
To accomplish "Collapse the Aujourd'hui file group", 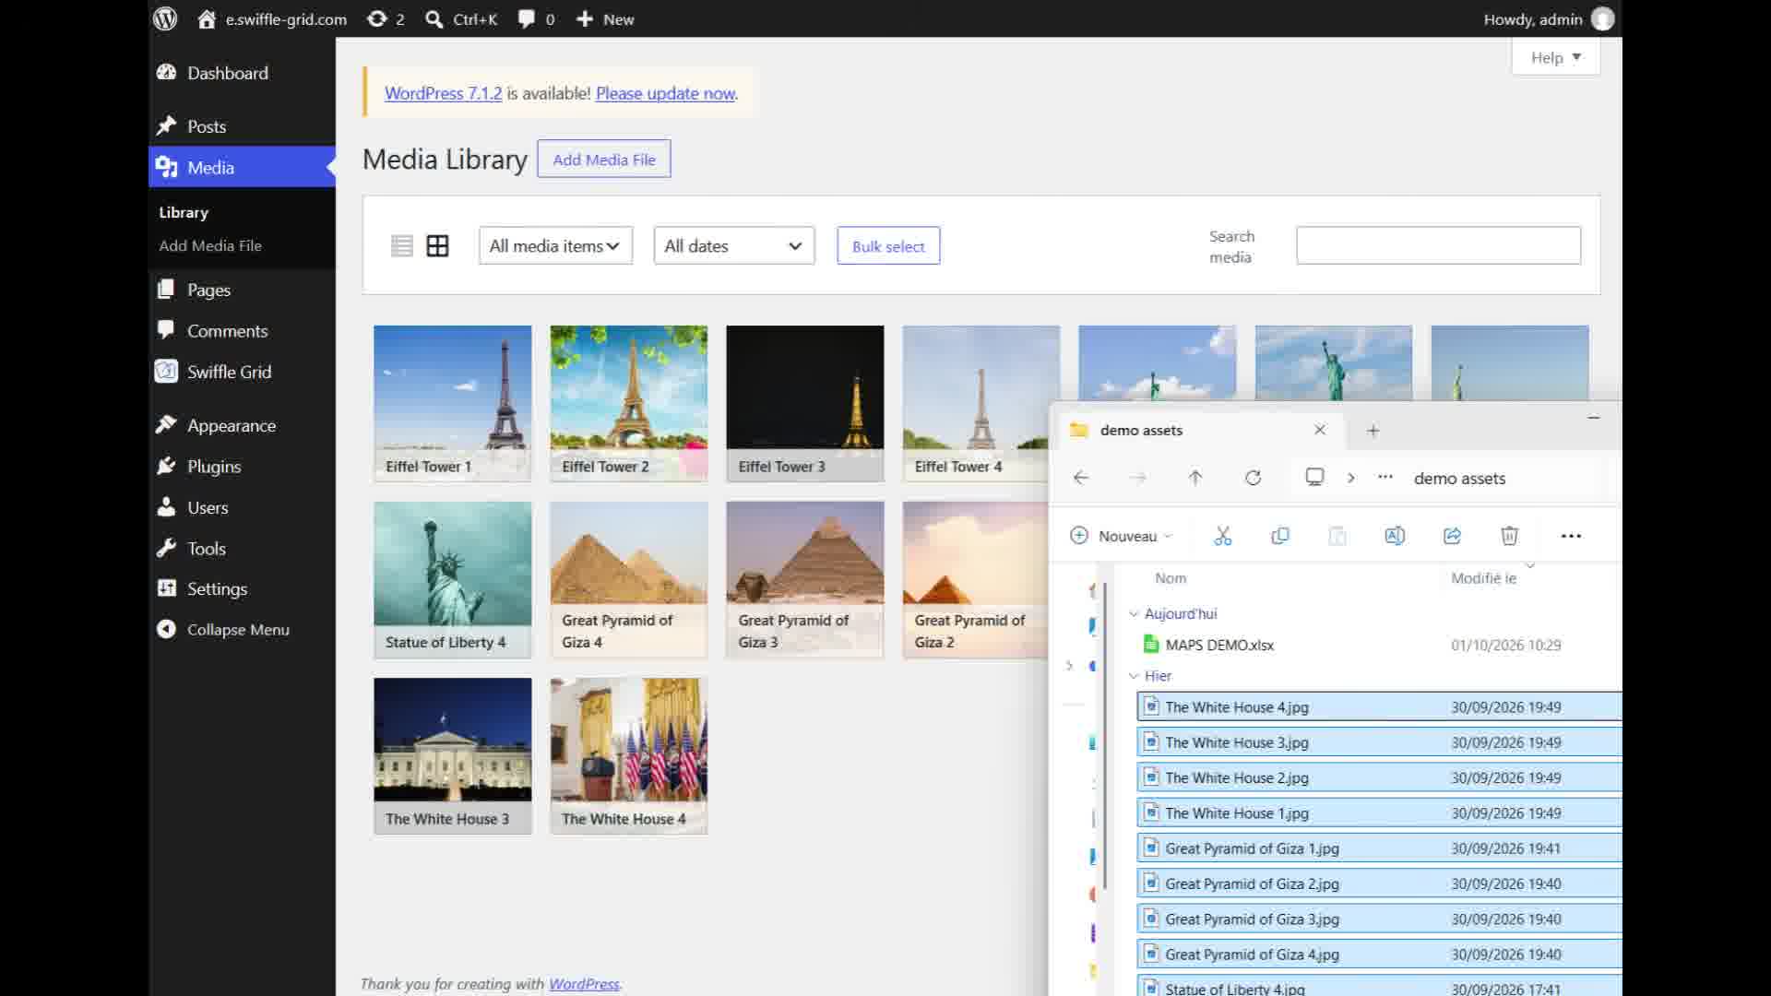I will (1134, 613).
